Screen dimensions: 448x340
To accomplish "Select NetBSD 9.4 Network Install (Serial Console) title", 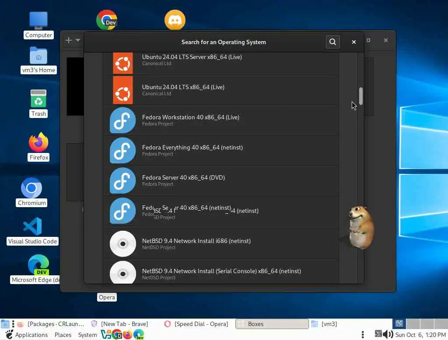I will click(x=221, y=271).
